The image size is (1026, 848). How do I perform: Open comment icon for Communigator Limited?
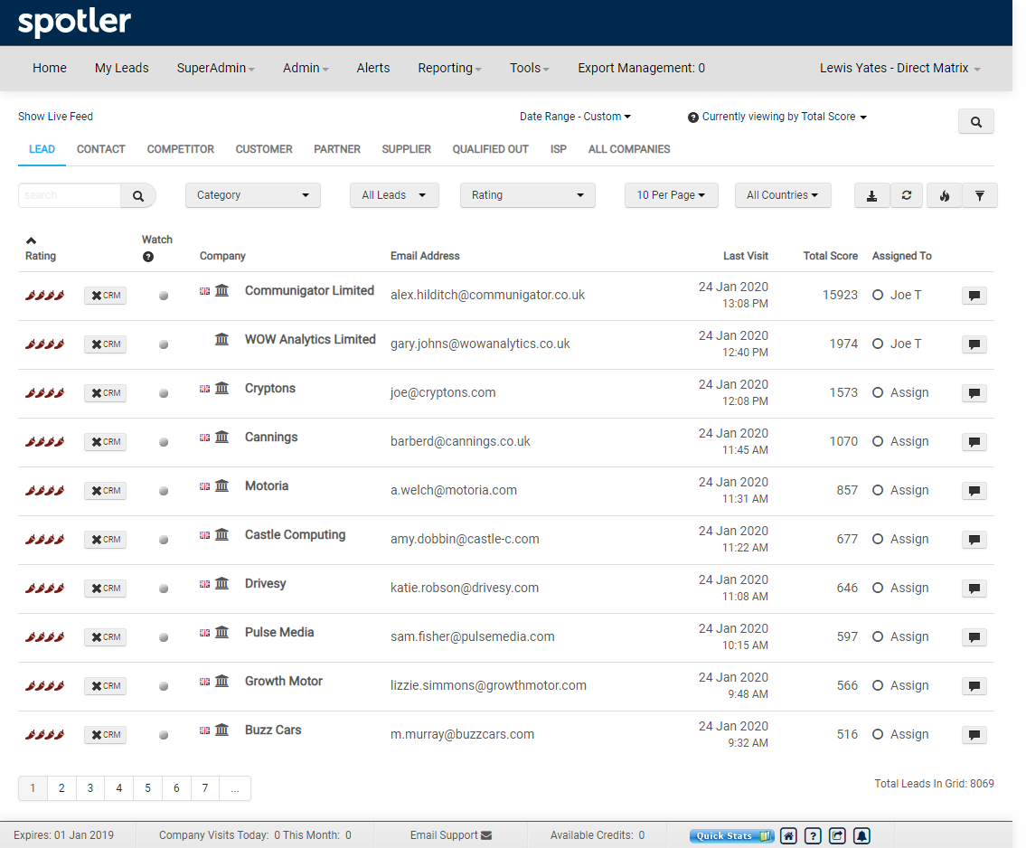click(974, 295)
